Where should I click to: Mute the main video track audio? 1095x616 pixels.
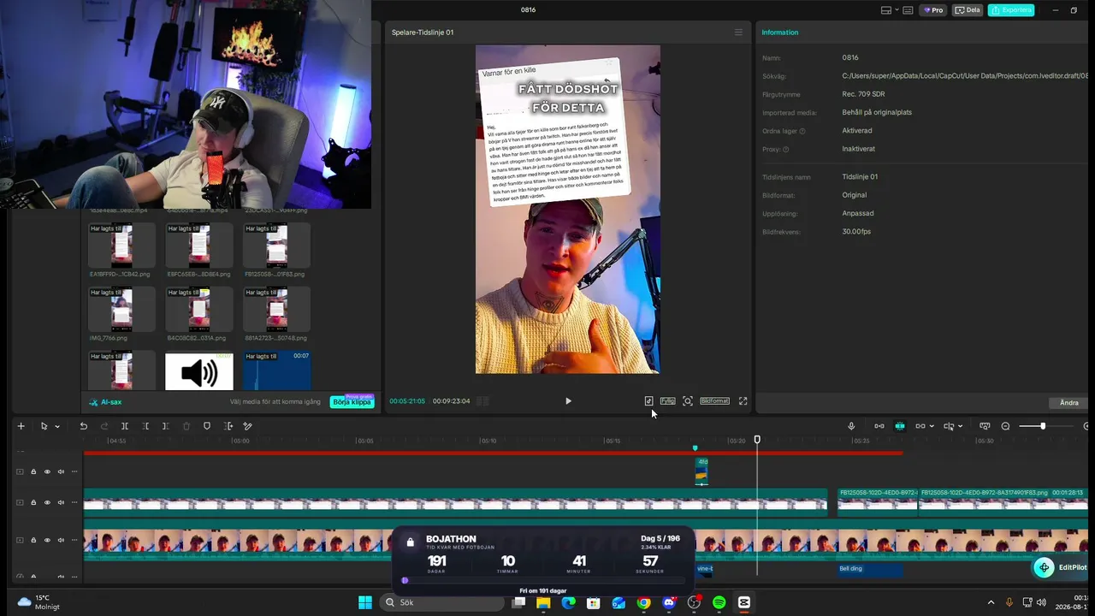point(61,541)
